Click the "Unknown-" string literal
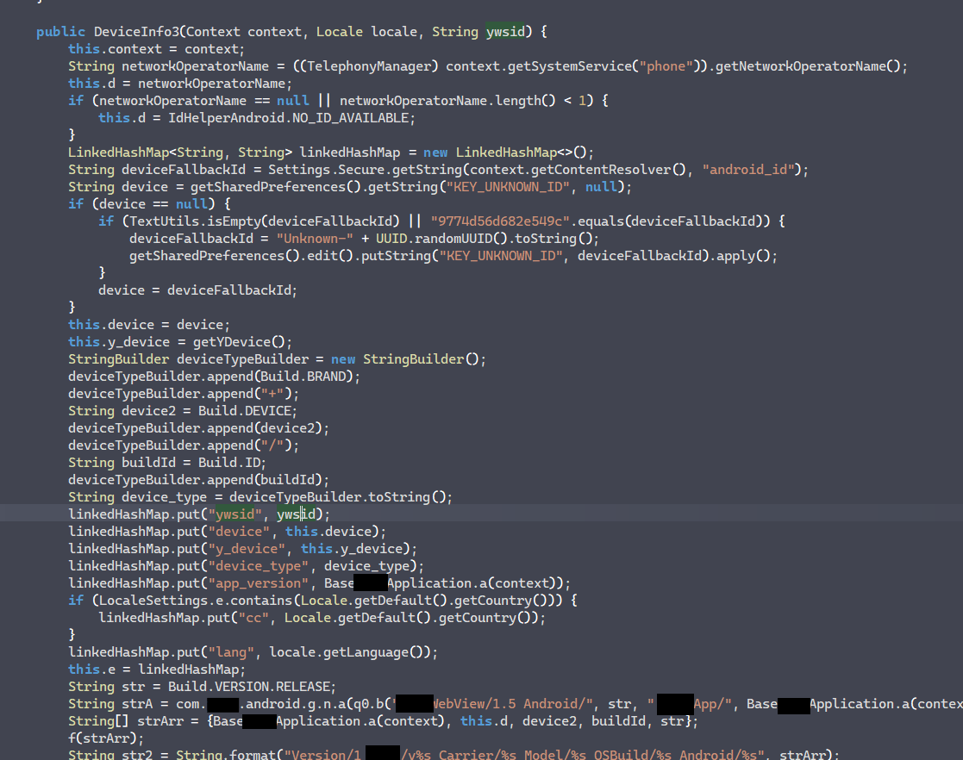The width and height of the screenshot is (963, 760). click(315, 238)
